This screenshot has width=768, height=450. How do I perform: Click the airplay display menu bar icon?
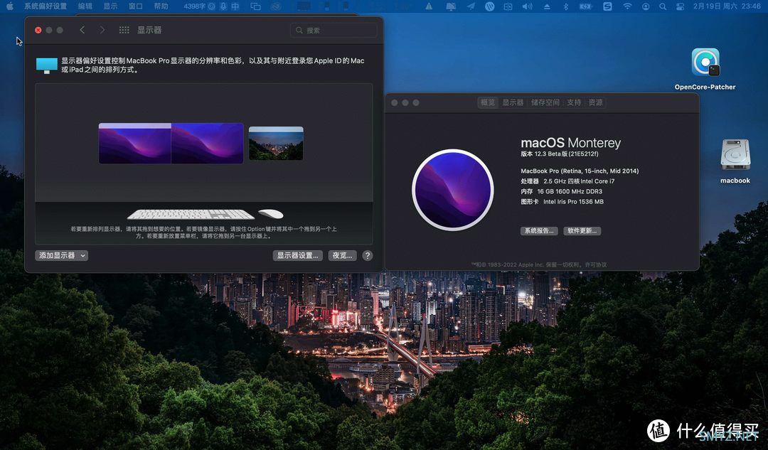pos(451,6)
